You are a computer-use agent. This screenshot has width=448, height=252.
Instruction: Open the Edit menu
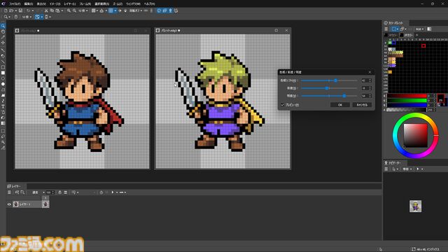pos(28,4)
